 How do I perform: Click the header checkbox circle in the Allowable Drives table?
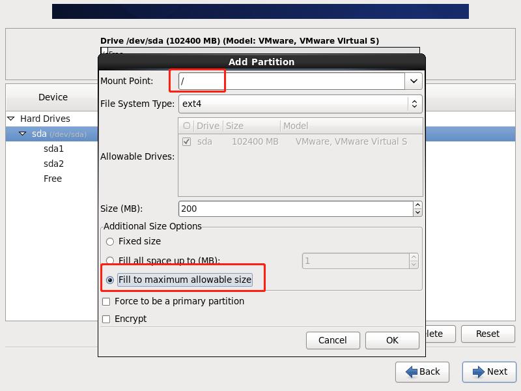pos(187,126)
